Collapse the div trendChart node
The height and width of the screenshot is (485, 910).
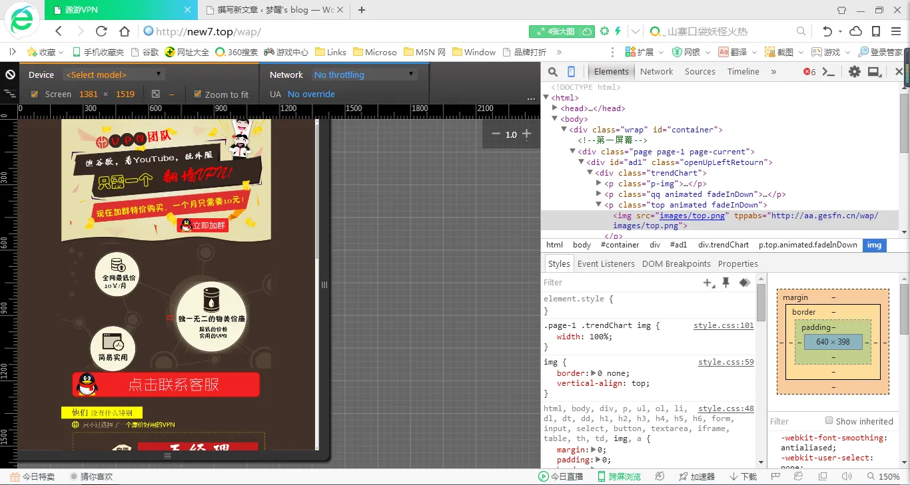(x=590, y=173)
